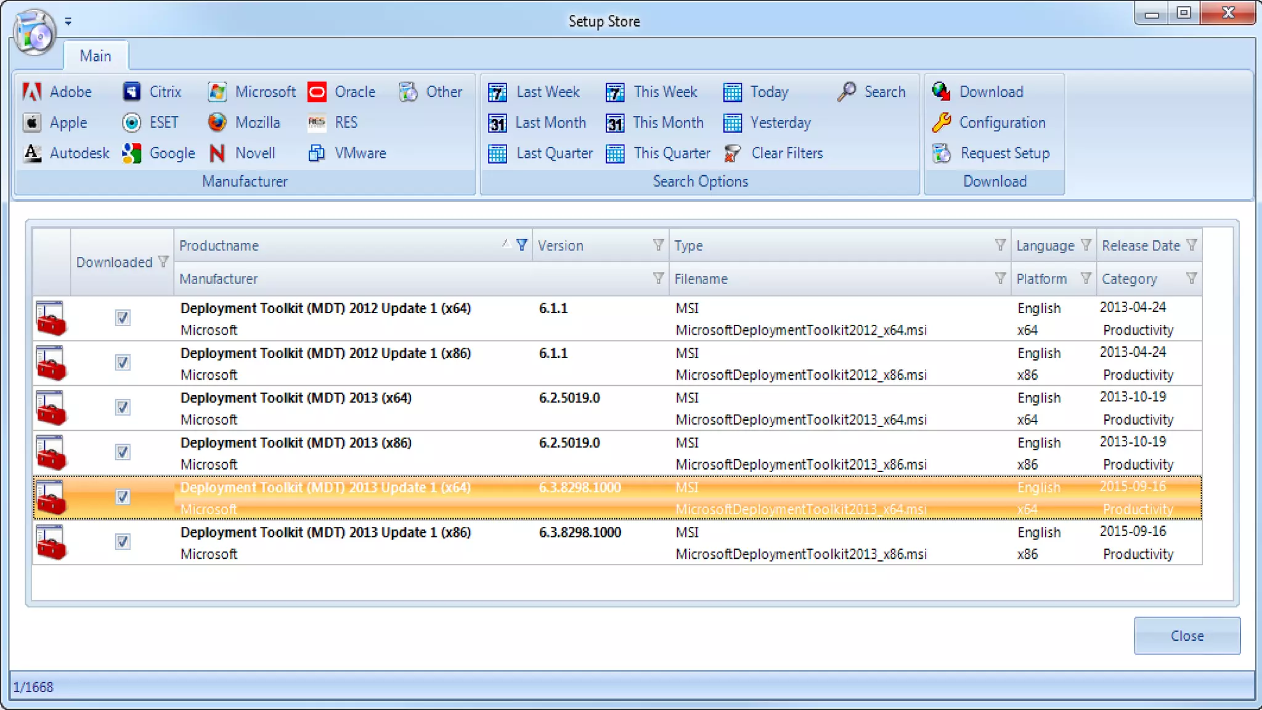Open the Productname column filter
Viewport: 1262px width, 710px height.
click(x=522, y=245)
